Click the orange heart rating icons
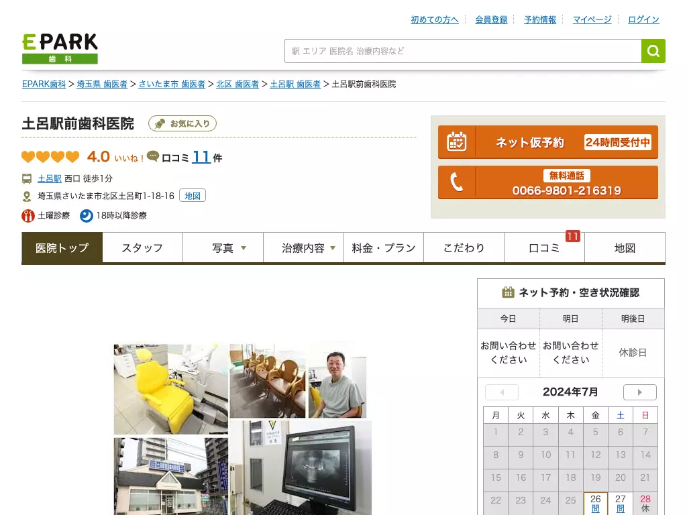687x515 pixels. 50,156
